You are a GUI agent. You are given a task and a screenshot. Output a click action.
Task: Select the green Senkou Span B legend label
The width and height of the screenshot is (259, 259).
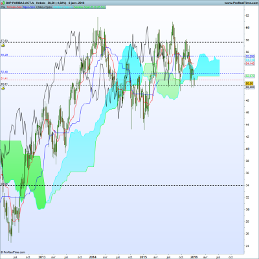pyautogui.click(x=89, y=7)
